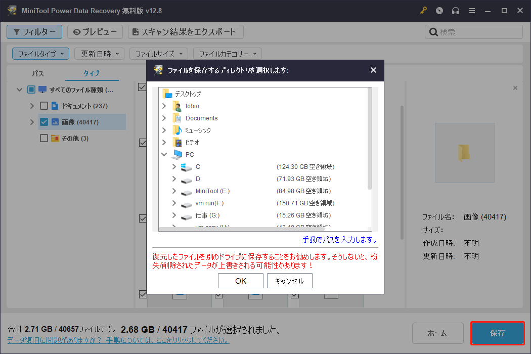Click the MiniTool logo in the title bar
The image size is (531, 354).
(12, 10)
